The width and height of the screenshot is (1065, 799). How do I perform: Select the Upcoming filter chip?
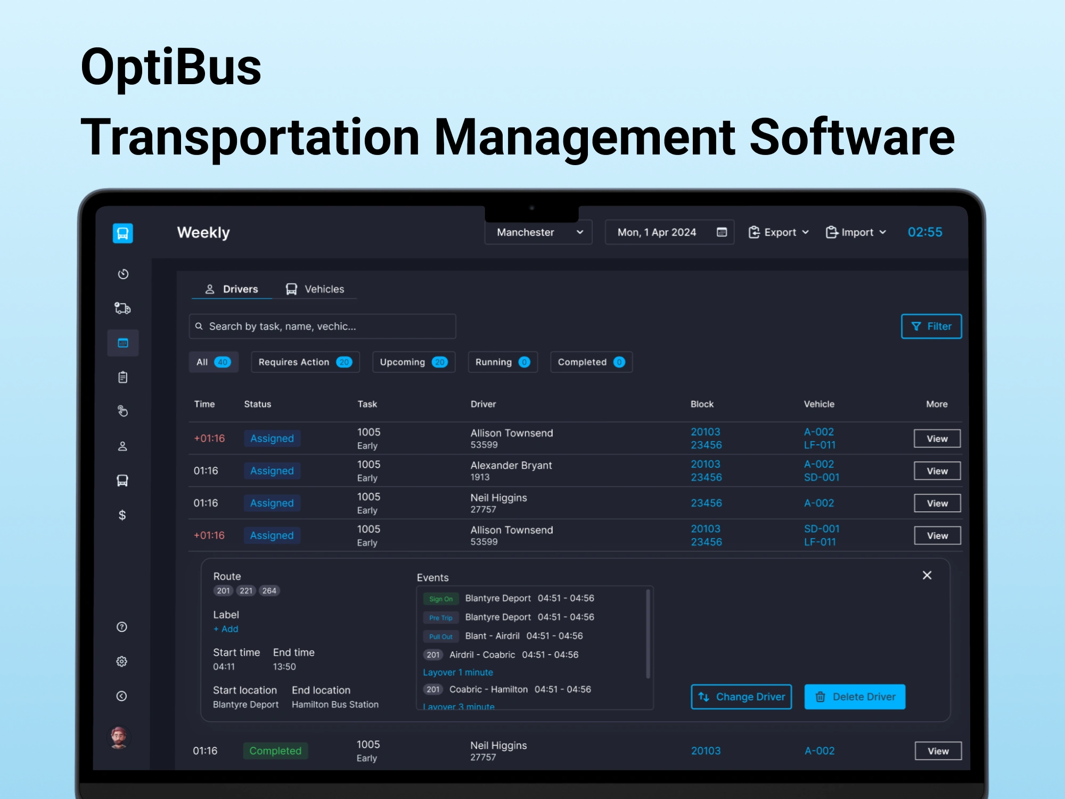[x=413, y=362]
